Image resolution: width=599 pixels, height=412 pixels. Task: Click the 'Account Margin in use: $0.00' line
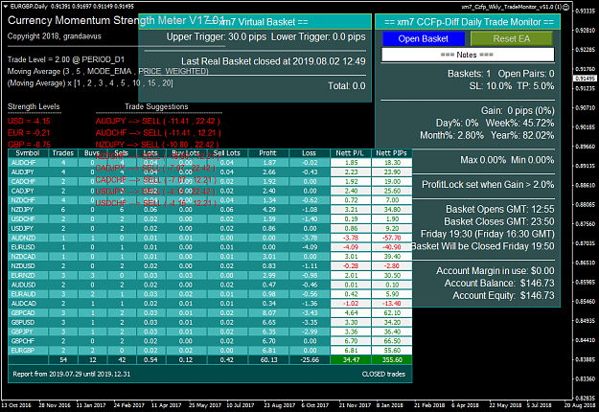click(x=495, y=271)
